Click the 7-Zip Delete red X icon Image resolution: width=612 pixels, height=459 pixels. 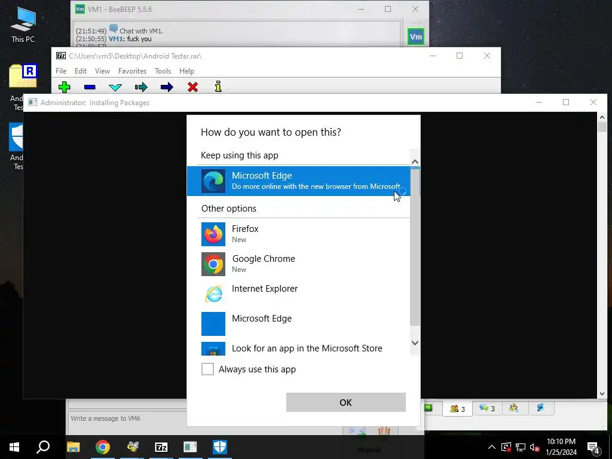[192, 87]
